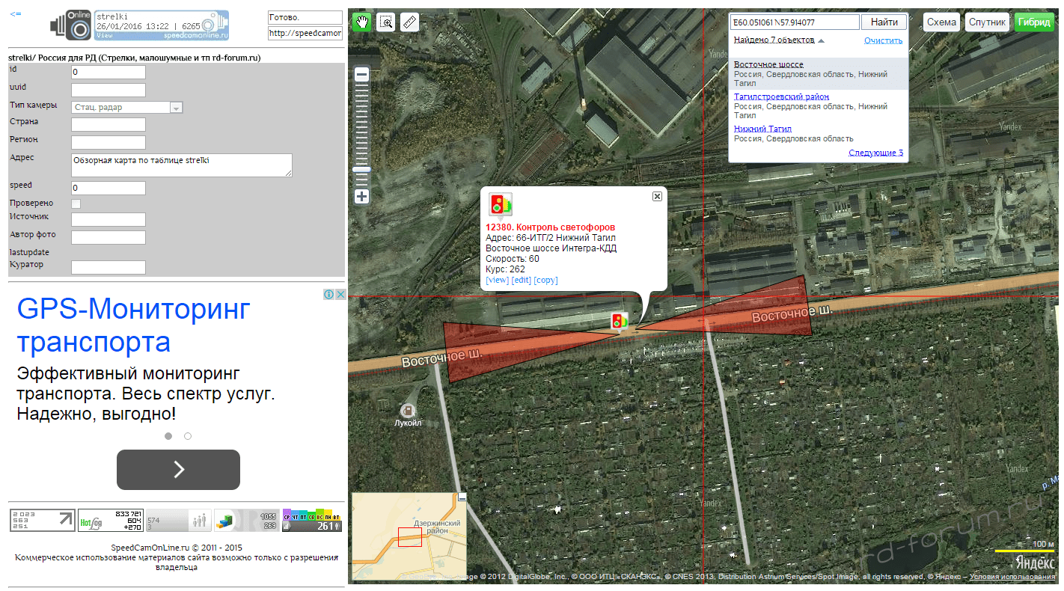The image size is (1064, 591).
Task: Click the Online camera logo
Action: 71,25
